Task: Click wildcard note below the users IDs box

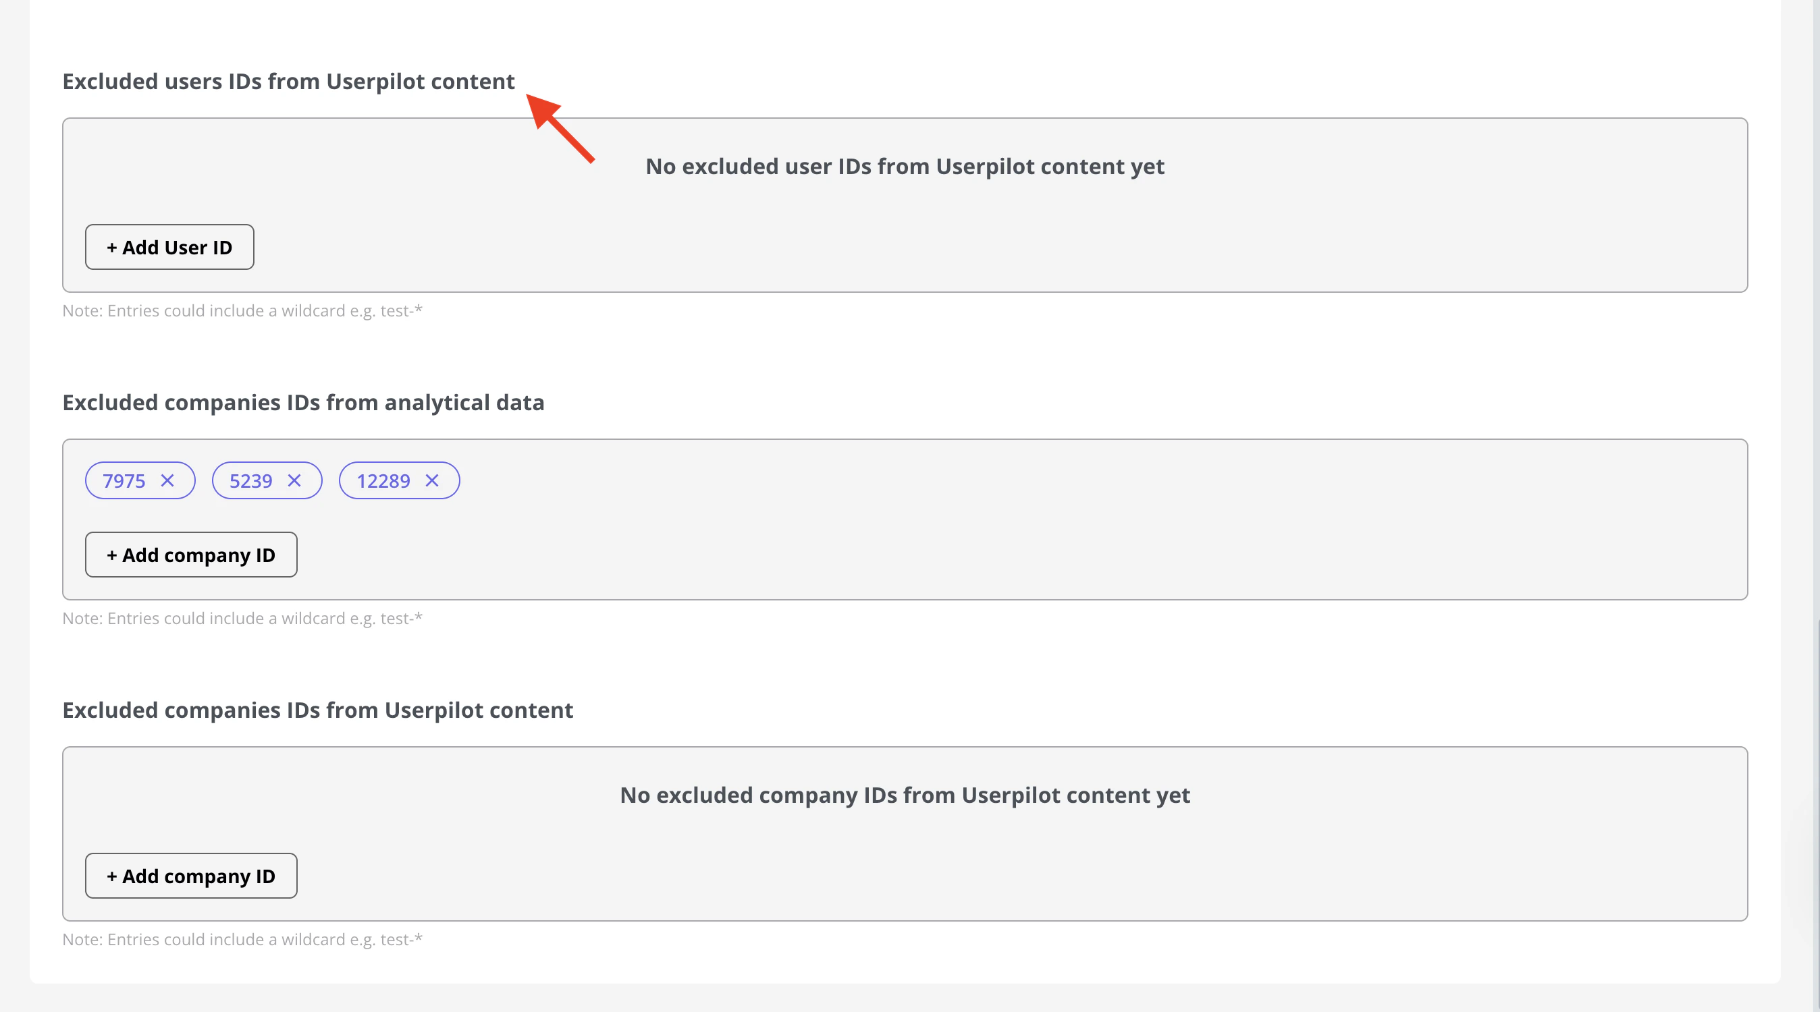Action: click(242, 311)
